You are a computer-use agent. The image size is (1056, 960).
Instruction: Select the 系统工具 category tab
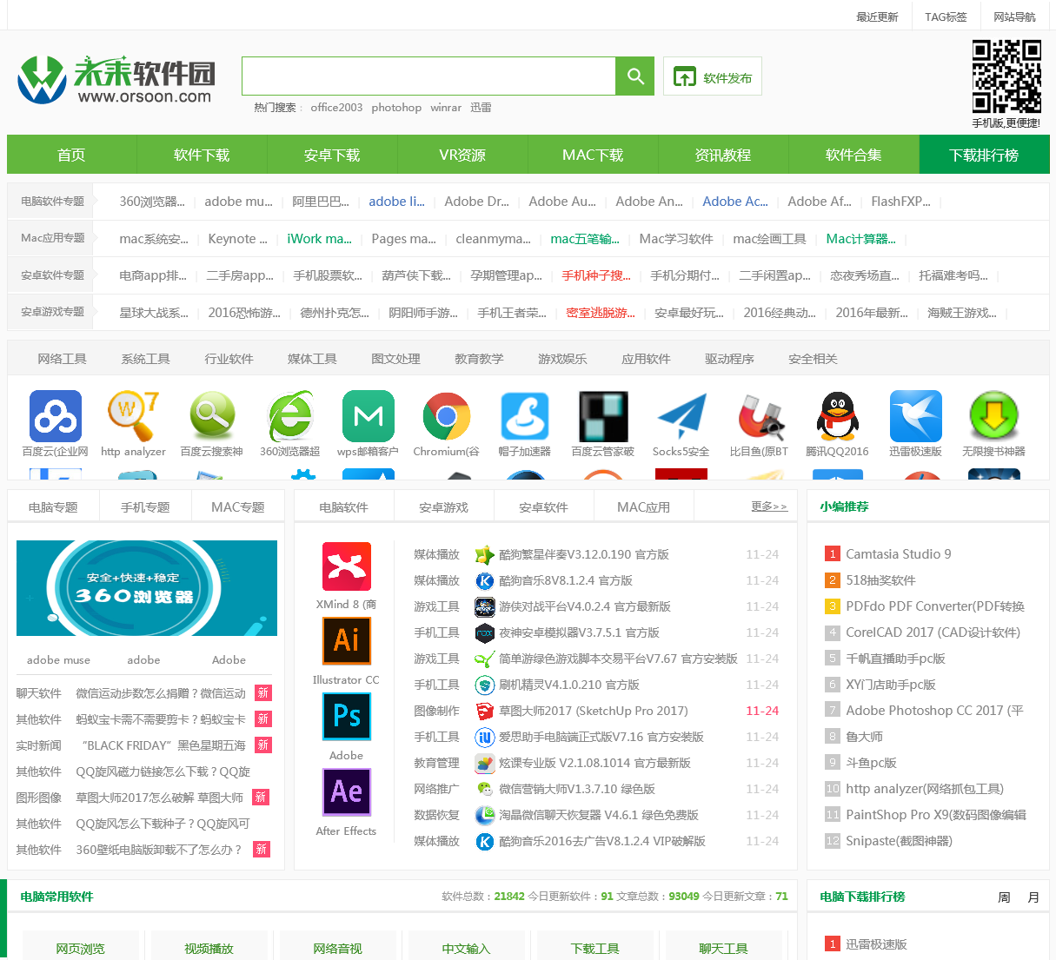tap(145, 359)
